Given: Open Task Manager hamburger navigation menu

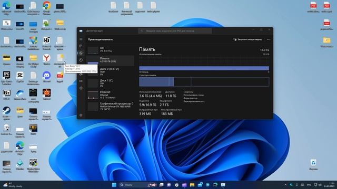Looking at the screenshot, I should pos(81,39).
